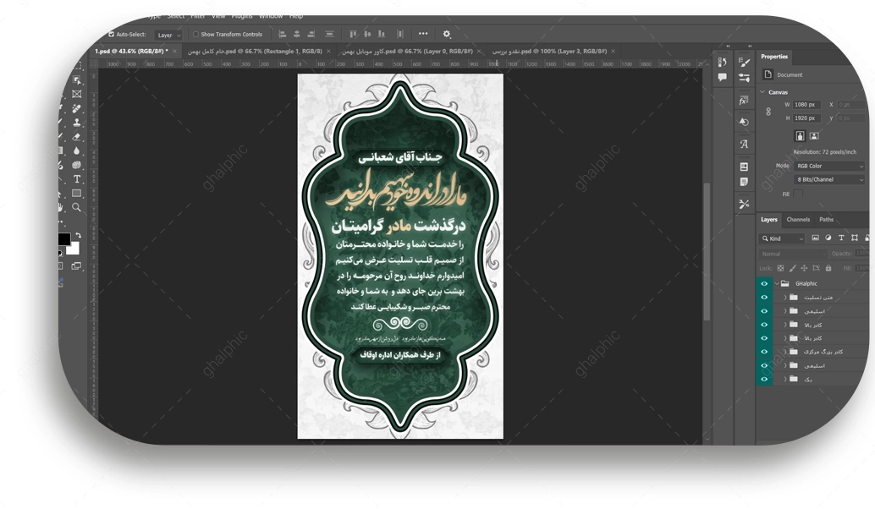Click the options bar gear icon
This screenshot has width=875, height=509.
click(x=447, y=35)
